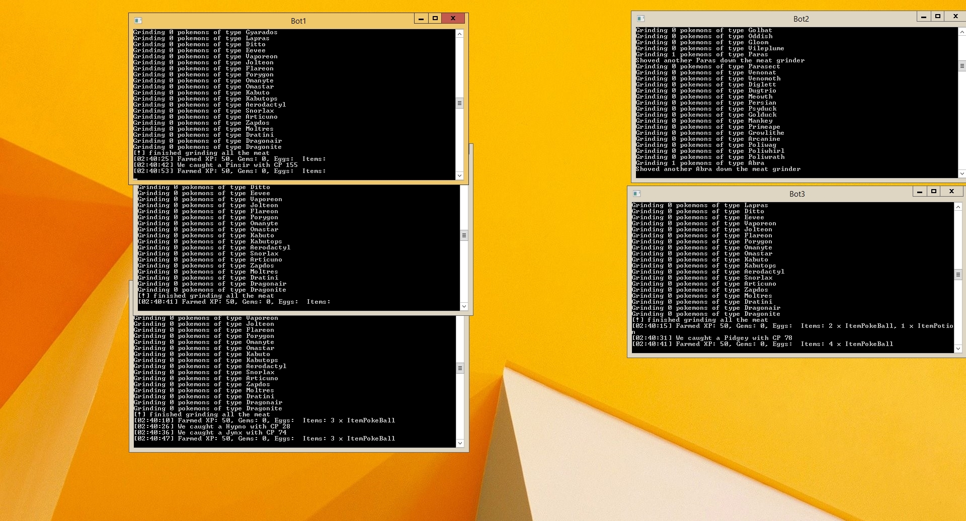Click the Psyduck grinding line in Bot2

pyautogui.click(x=706, y=109)
